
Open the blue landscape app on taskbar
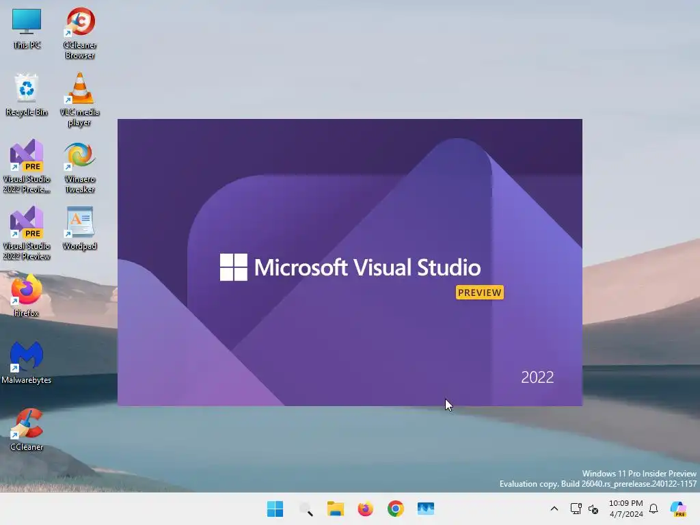click(425, 509)
